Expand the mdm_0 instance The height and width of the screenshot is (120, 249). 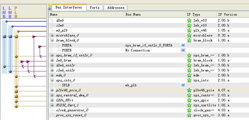coord(52,75)
